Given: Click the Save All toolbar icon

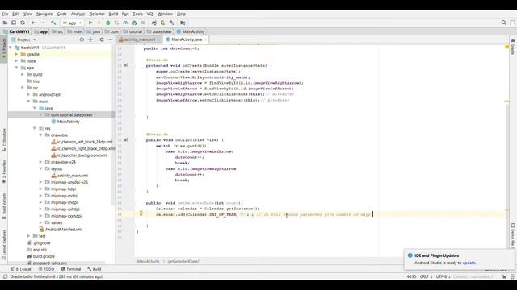Looking at the screenshot, I should click(14, 23).
